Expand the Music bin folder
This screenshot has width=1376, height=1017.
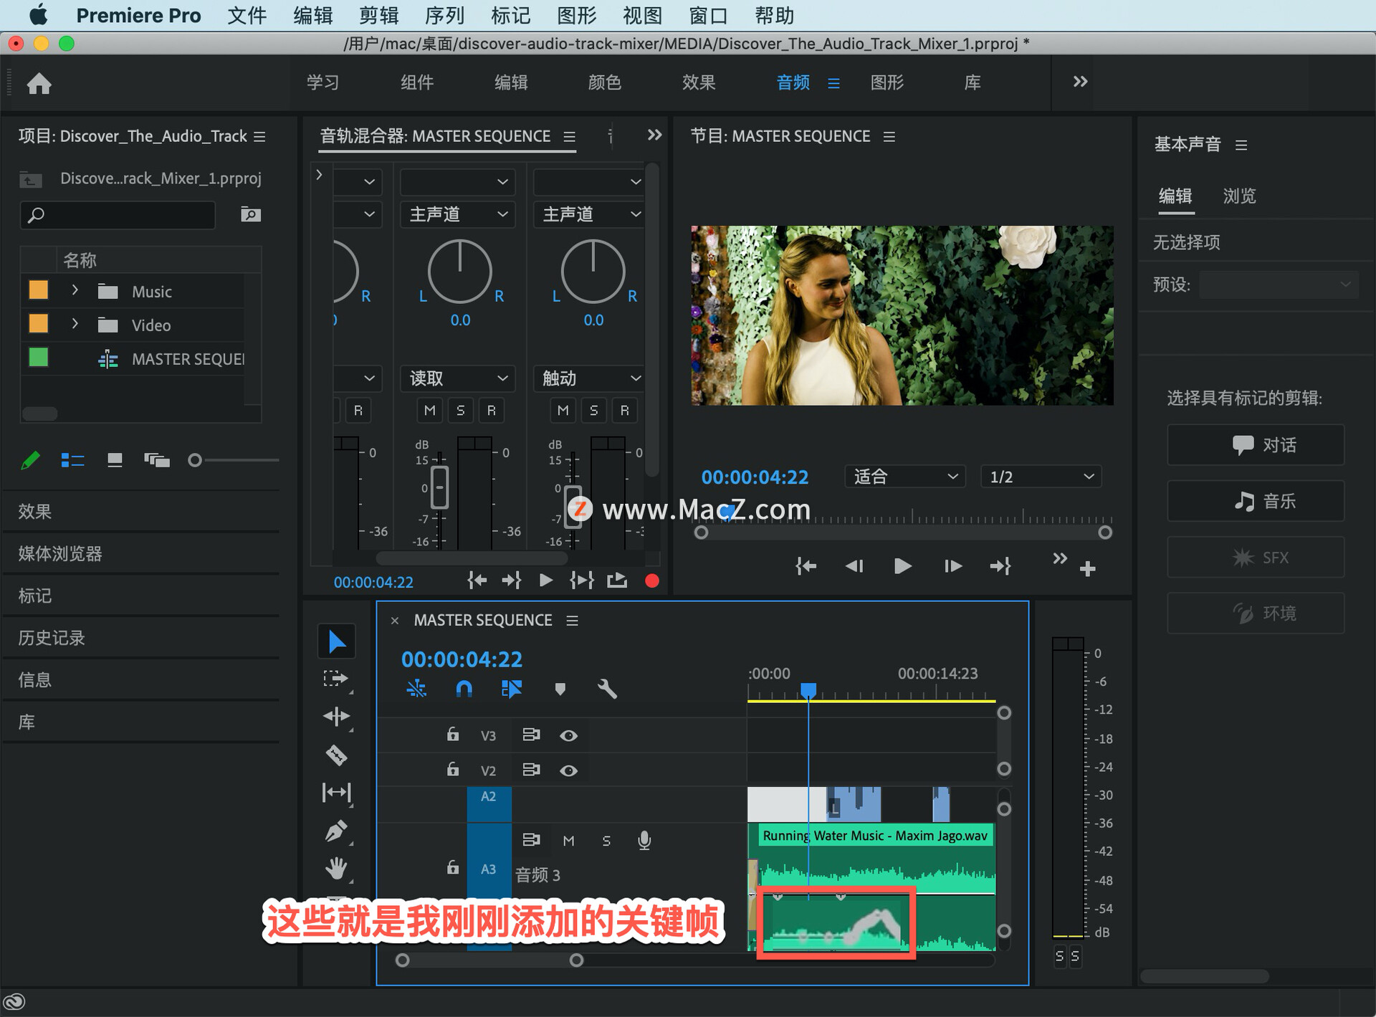pos(75,290)
